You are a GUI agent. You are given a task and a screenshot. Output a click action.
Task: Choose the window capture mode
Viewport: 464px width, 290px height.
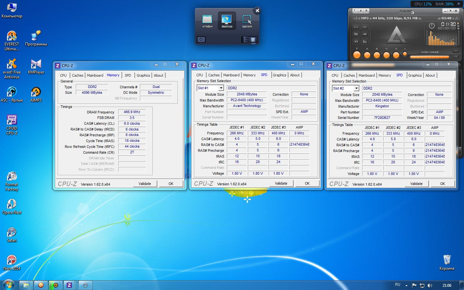207,21
